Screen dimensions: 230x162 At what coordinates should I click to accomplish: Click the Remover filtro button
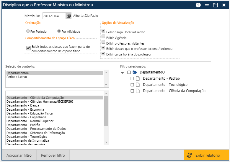tap(53, 155)
